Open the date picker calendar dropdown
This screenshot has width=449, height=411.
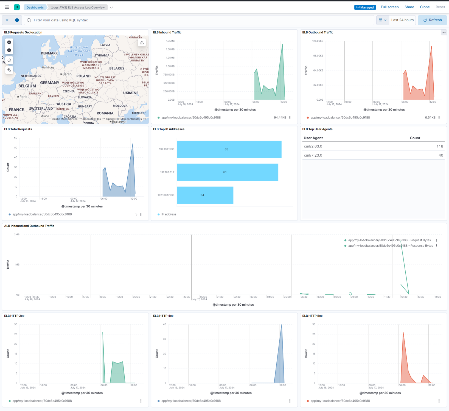coord(382,20)
